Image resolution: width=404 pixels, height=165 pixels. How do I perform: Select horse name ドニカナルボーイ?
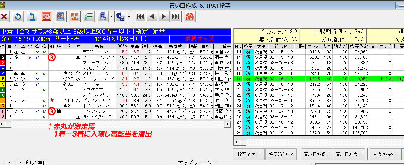pyautogui.click(x=99, y=79)
